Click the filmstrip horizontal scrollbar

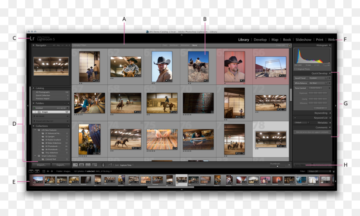tap(171, 187)
